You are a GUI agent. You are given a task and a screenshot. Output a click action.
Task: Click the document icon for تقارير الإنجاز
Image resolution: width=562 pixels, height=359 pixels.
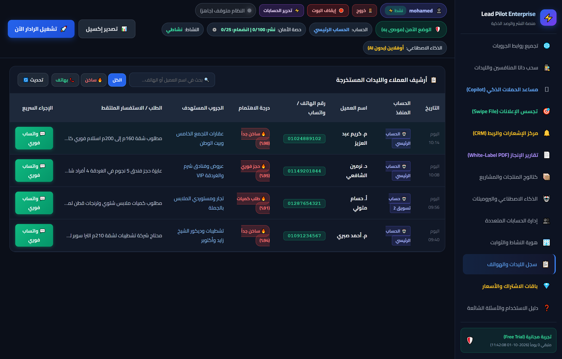[x=547, y=155]
